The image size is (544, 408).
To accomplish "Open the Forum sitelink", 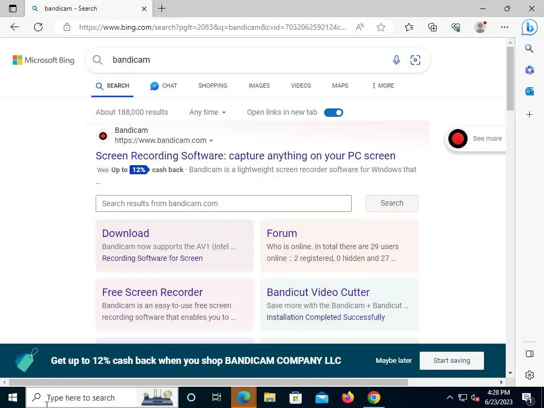I will (x=282, y=233).
